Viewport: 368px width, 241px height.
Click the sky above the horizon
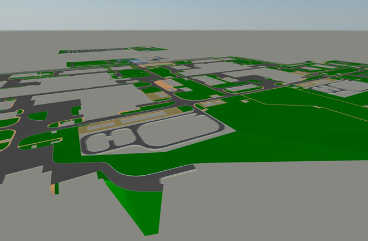coord(184,15)
